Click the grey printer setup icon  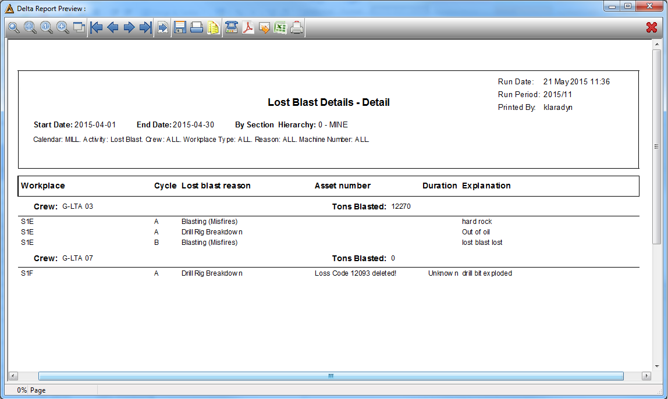[x=297, y=28]
